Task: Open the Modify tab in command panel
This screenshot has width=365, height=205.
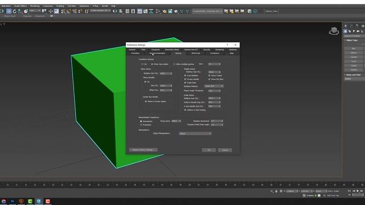Action: (351, 26)
